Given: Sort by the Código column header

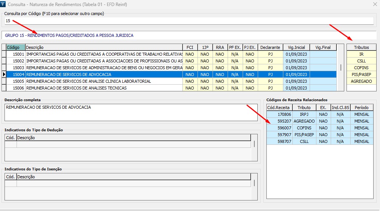Looking at the screenshot, I should (15, 47).
